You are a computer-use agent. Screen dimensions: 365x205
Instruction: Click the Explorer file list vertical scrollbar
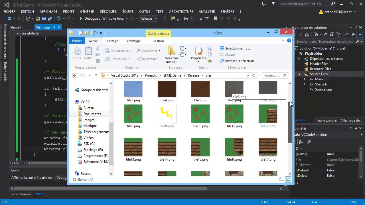(290, 122)
